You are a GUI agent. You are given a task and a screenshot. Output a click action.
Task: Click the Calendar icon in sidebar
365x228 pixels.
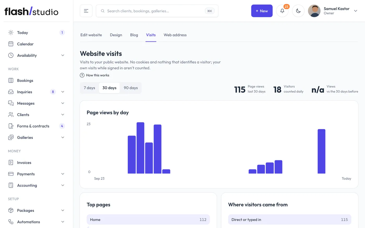pyautogui.click(x=11, y=44)
